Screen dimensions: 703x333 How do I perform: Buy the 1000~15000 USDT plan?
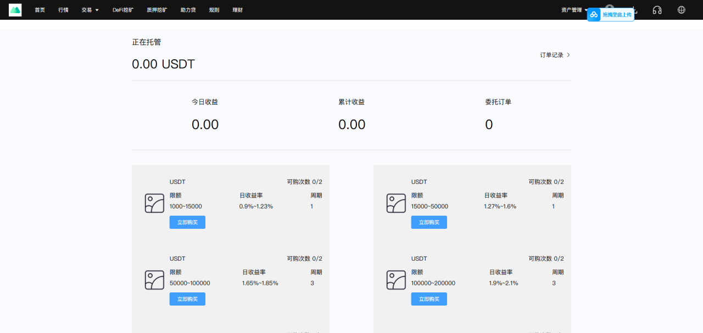tap(187, 222)
